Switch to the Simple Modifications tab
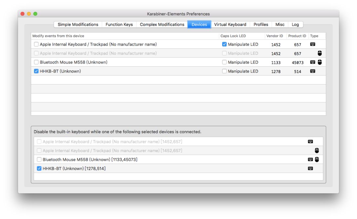Screen dimensions: 357x219 point(78,25)
